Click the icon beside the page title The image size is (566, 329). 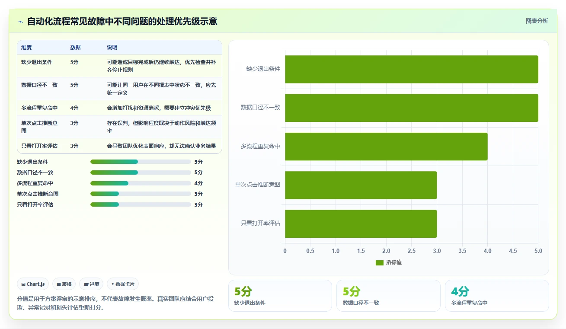click(20, 21)
